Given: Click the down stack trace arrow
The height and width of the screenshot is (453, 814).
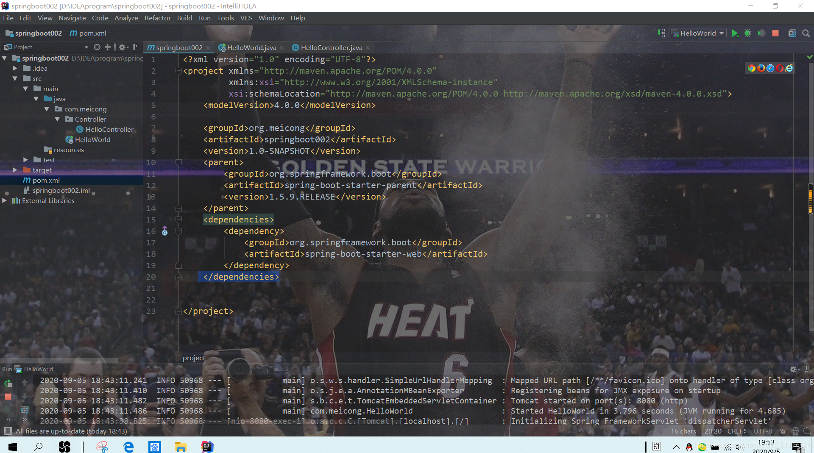Looking at the screenshot, I should [x=25, y=397].
